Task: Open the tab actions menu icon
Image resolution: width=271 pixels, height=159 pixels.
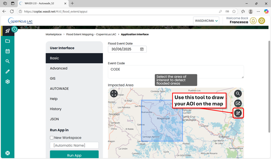Action: pos(12,3)
